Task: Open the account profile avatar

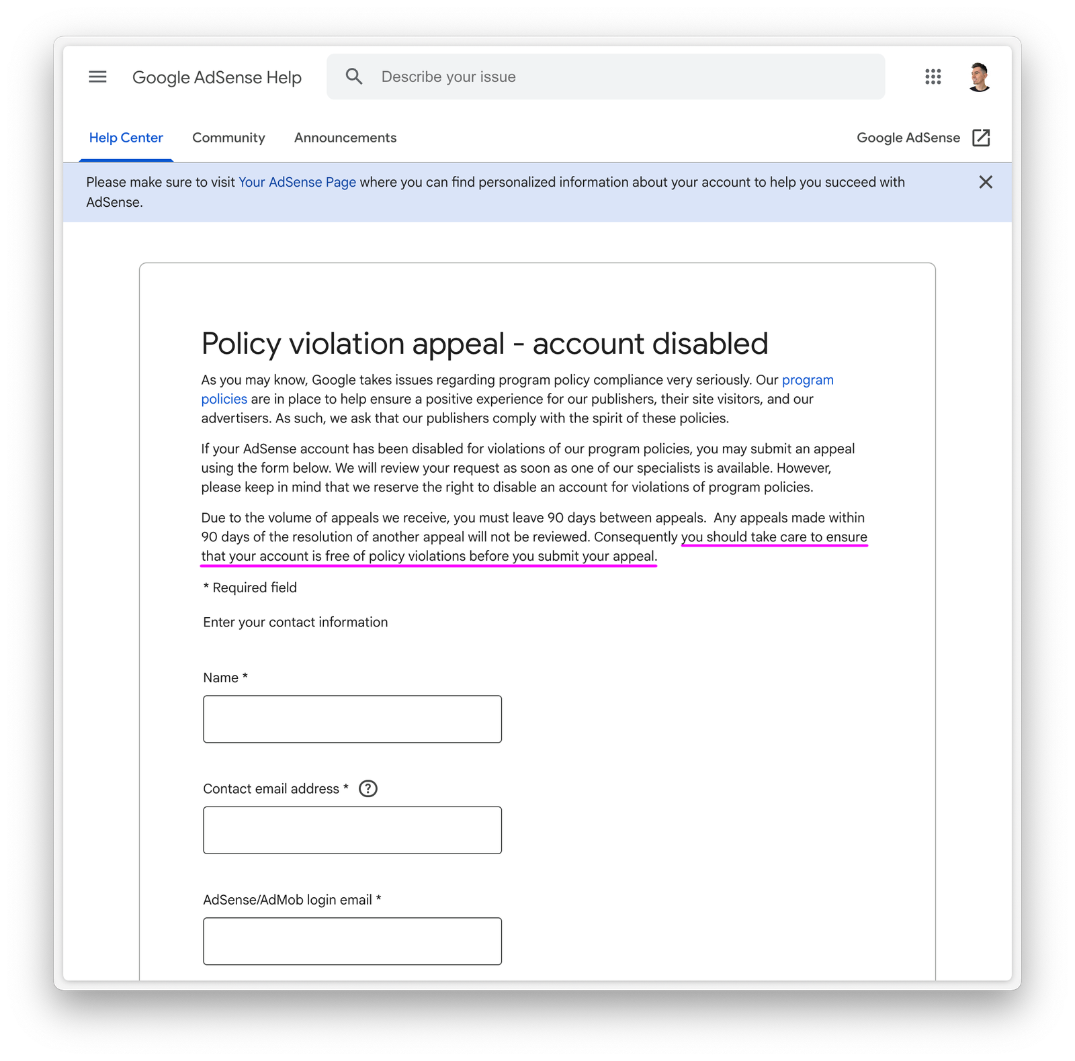Action: (x=979, y=77)
